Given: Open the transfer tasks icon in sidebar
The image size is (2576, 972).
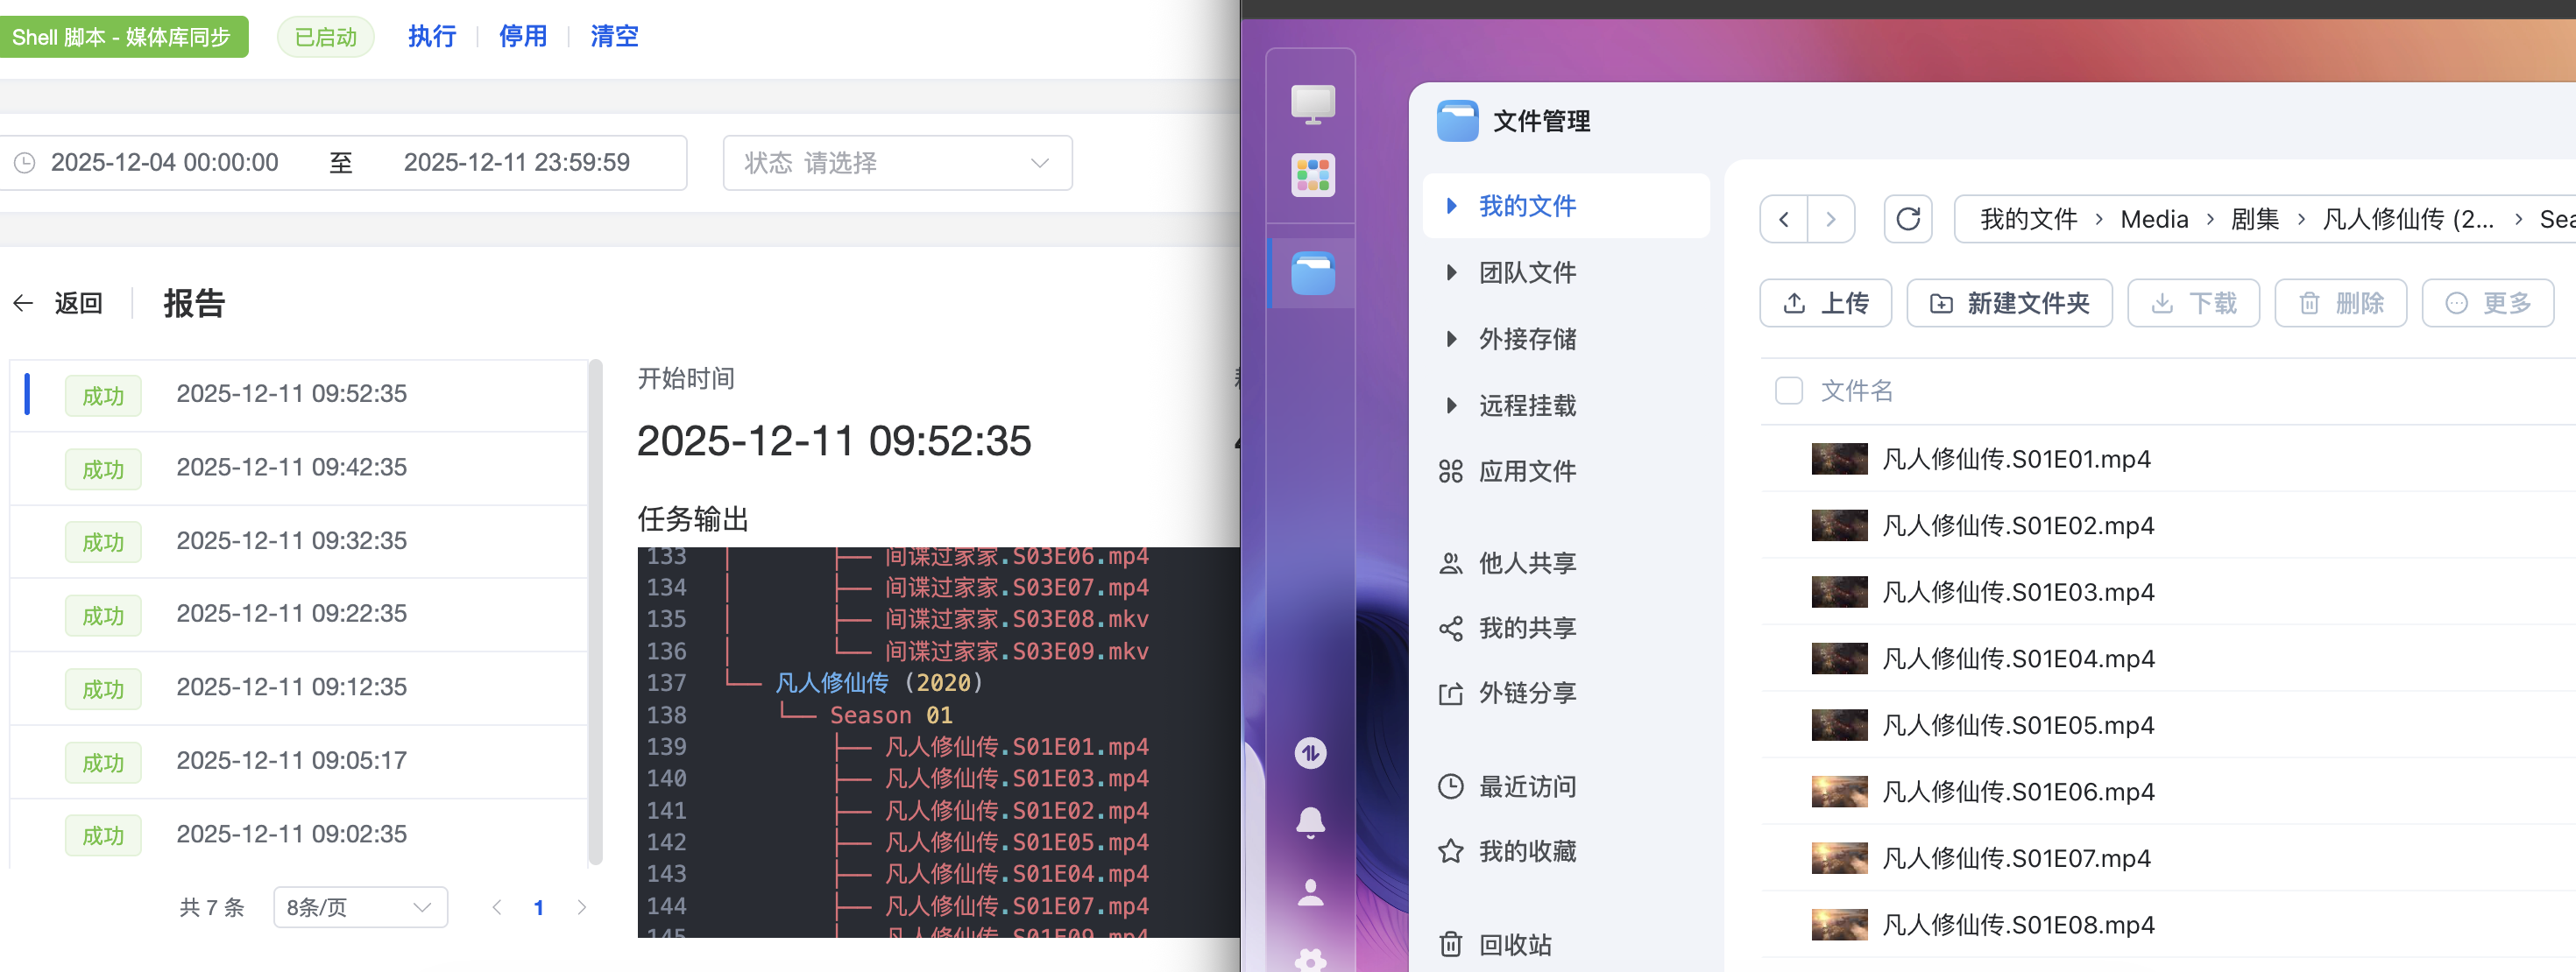Looking at the screenshot, I should tap(1311, 754).
